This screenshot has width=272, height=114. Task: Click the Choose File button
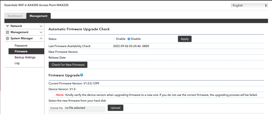(x=56, y=108)
